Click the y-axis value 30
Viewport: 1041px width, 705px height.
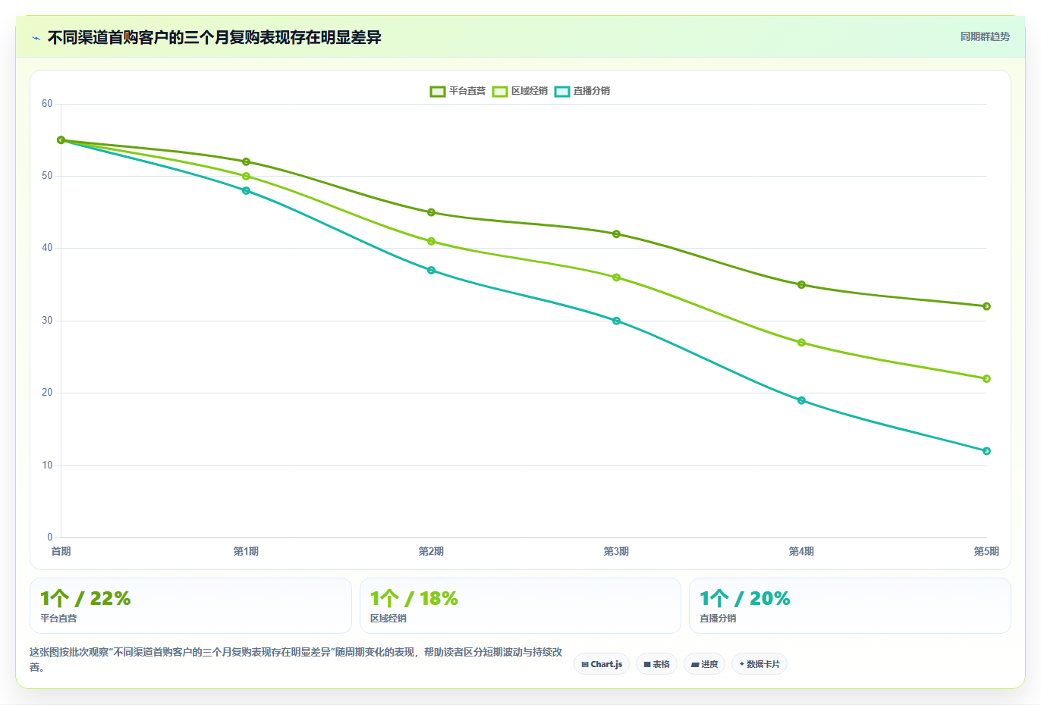pos(47,321)
